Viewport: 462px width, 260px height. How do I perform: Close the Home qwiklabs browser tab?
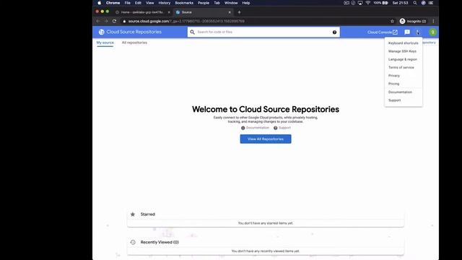click(169, 12)
